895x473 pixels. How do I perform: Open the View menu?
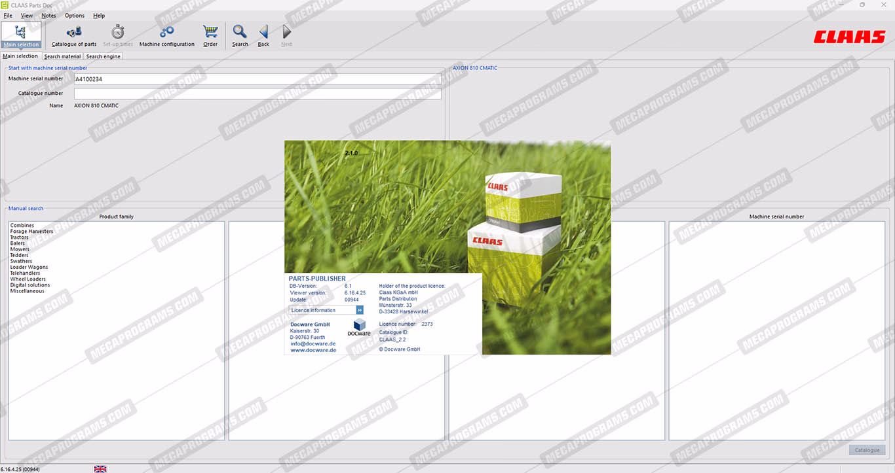pos(27,16)
